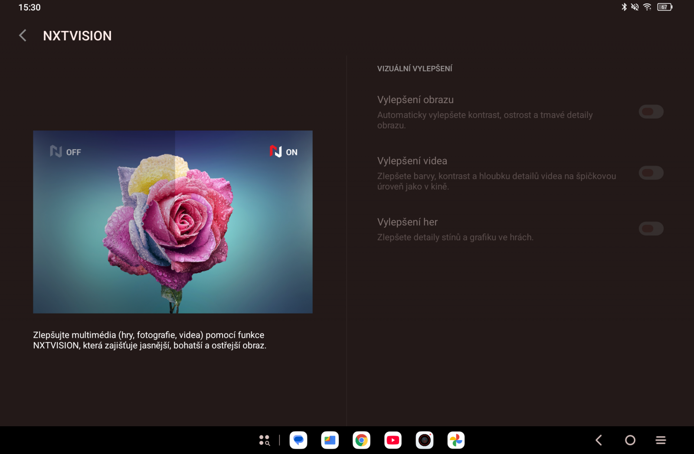Open the Files app from the dock

coord(330,440)
